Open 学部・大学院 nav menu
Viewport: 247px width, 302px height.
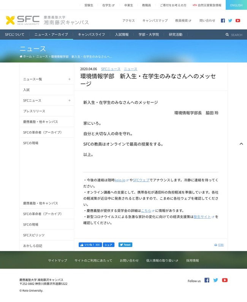tap(149, 35)
